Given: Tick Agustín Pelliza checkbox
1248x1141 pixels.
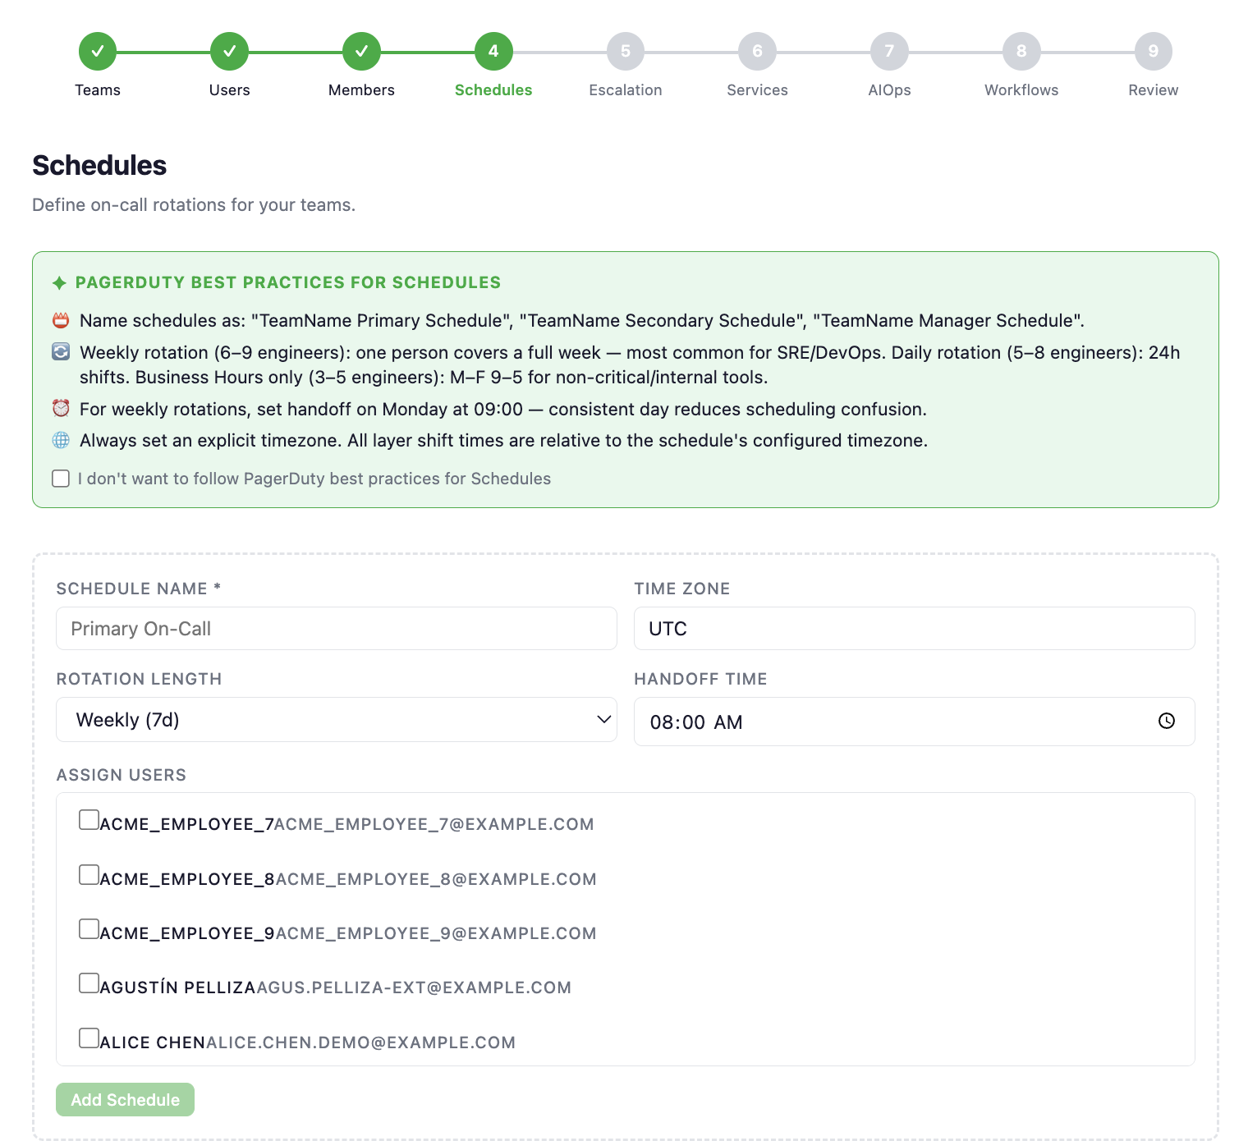Looking at the screenshot, I should (x=89, y=983).
